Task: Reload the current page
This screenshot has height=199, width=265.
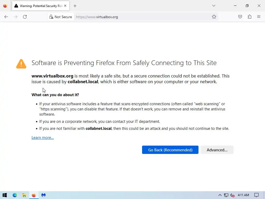Action: [x=25, y=17]
